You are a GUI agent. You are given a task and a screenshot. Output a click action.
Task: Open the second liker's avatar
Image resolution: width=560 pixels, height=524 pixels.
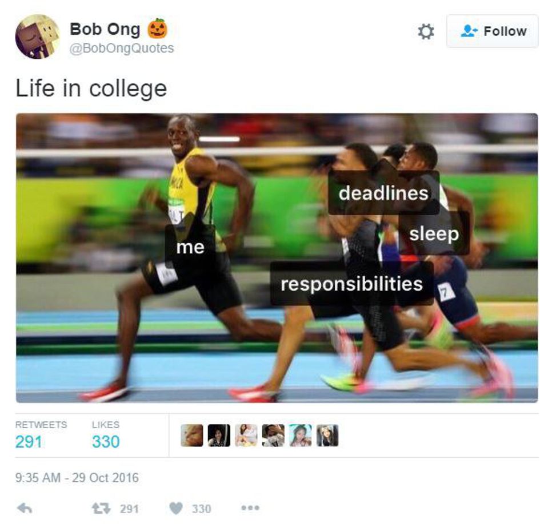click(x=219, y=435)
